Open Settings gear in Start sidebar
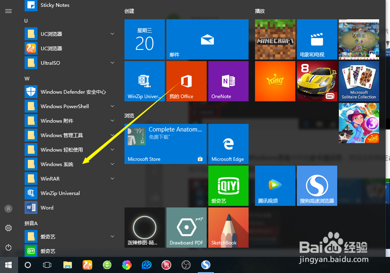 [x=8, y=228]
